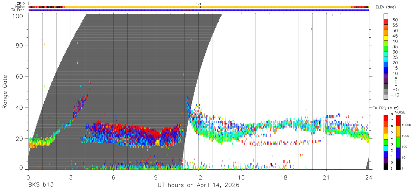The image size is (415, 192).
Task: Click the "Range Gate" y-axis title
Action: [5, 92]
